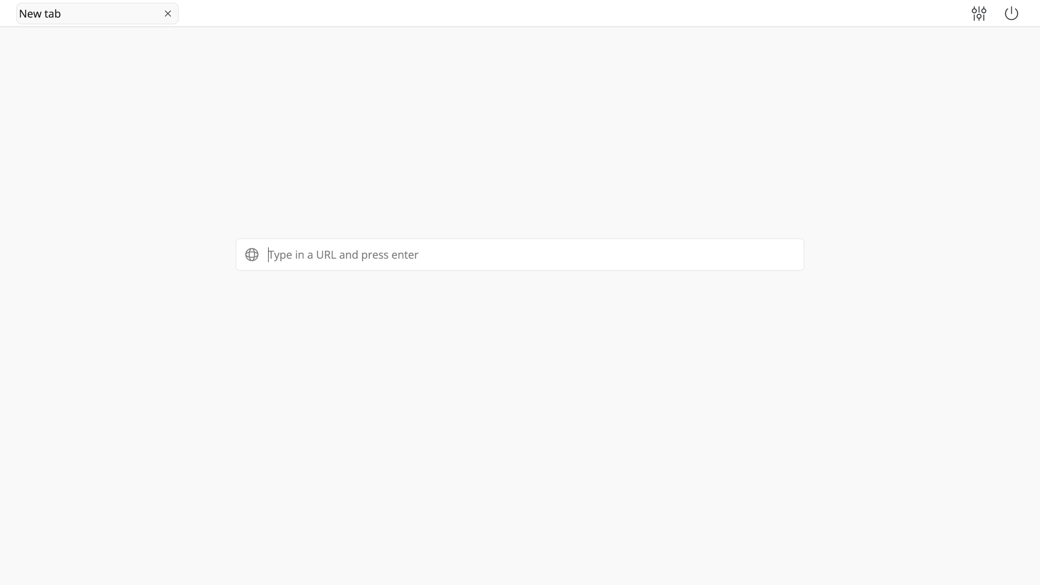
Task: Click the X on the New tab
Action: point(168,13)
